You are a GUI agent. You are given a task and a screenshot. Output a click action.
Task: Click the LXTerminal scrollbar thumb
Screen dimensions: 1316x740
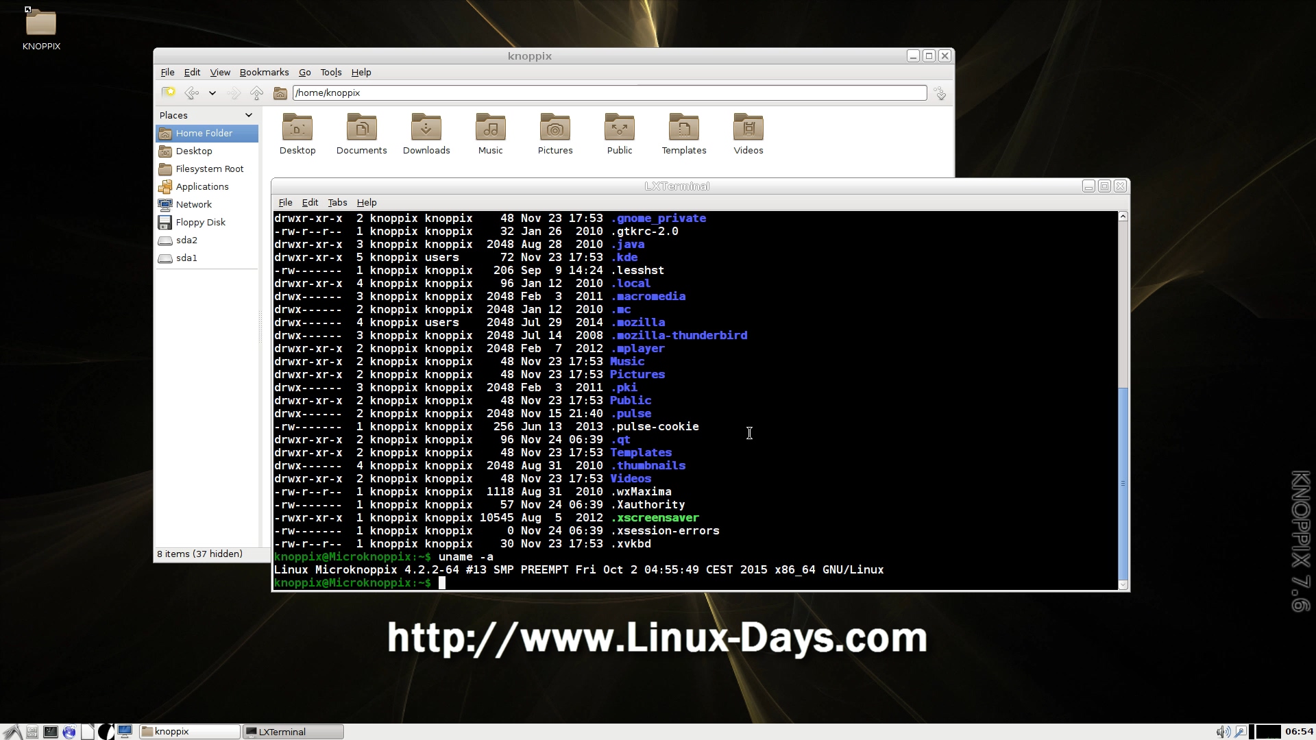pyautogui.click(x=1123, y=483)
